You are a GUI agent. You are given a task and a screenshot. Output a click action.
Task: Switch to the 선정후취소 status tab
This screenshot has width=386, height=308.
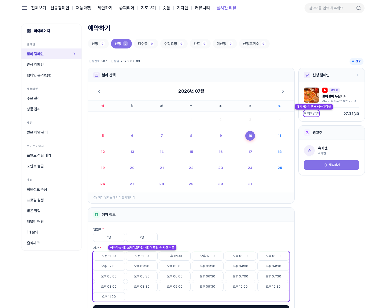[x=254, y=44]
